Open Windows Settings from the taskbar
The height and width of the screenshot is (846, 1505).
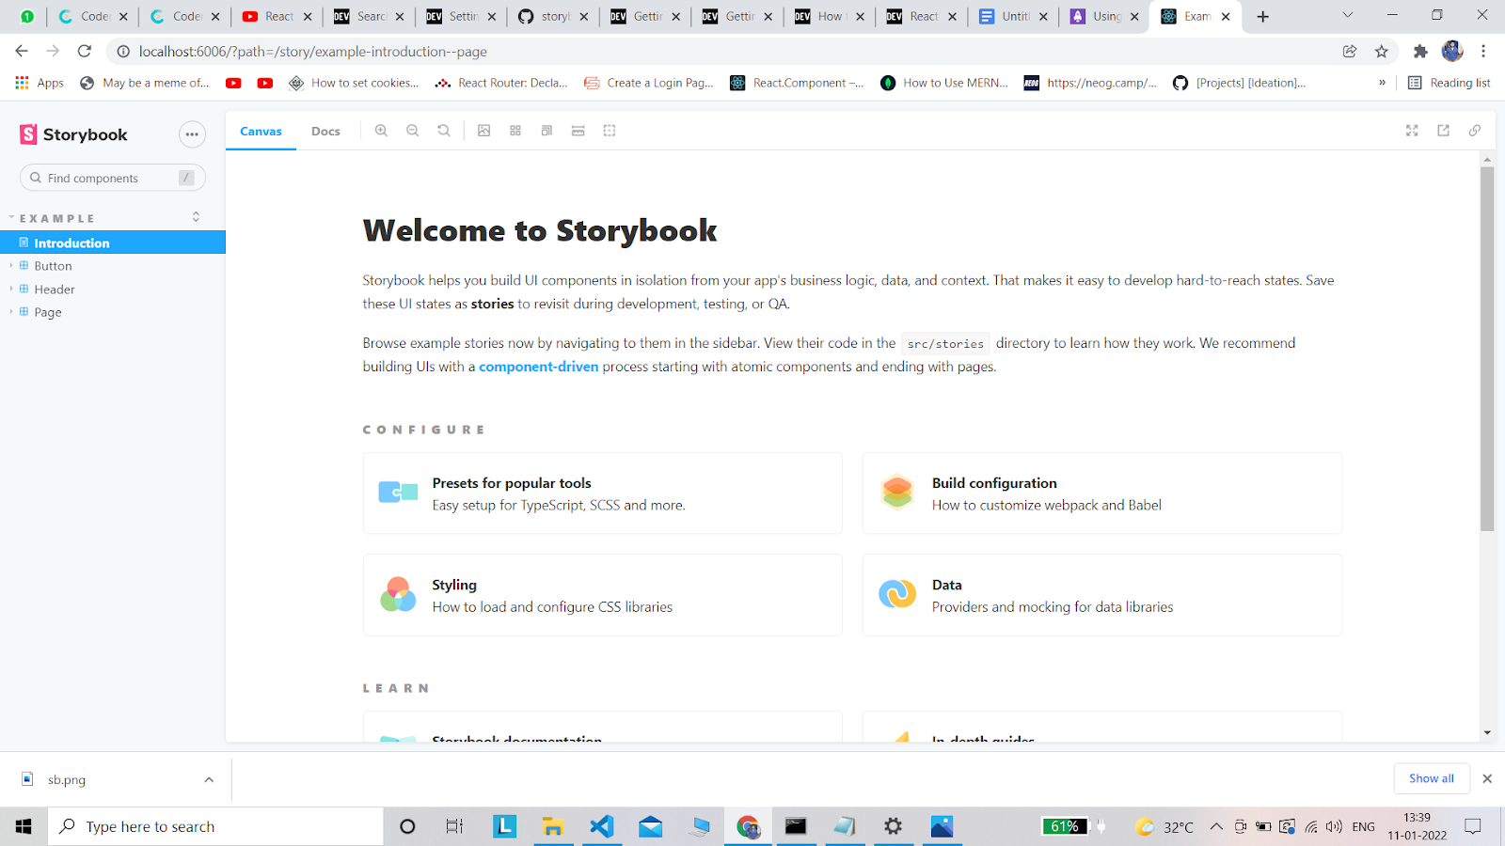click(893, 826)
